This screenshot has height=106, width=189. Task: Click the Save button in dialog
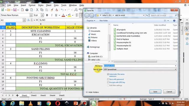point(155,92)
